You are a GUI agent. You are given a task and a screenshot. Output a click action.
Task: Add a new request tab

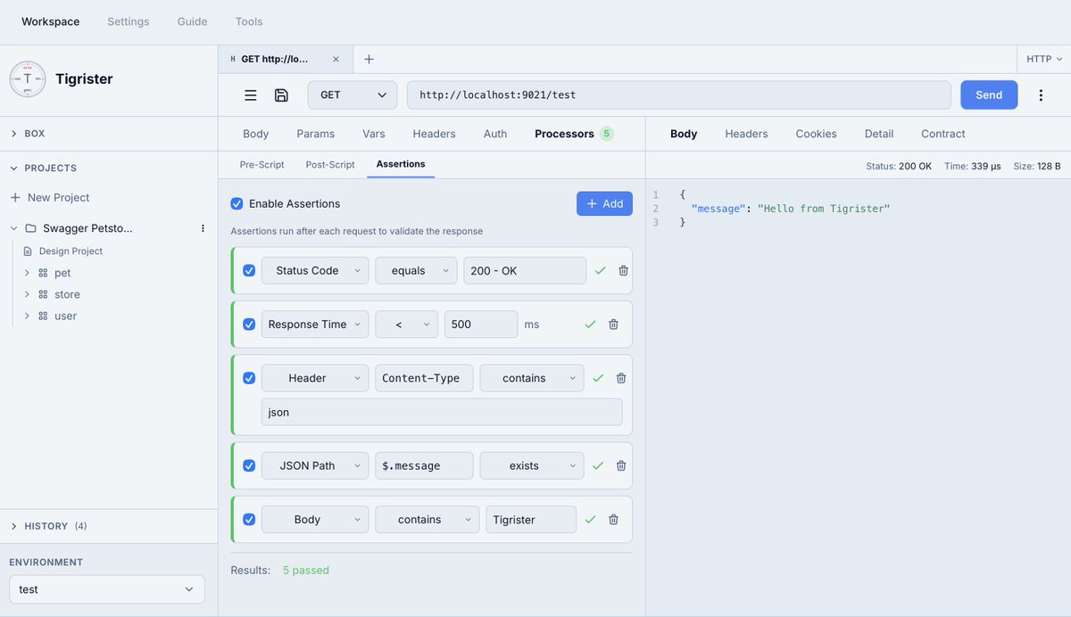tap(369, 59)
